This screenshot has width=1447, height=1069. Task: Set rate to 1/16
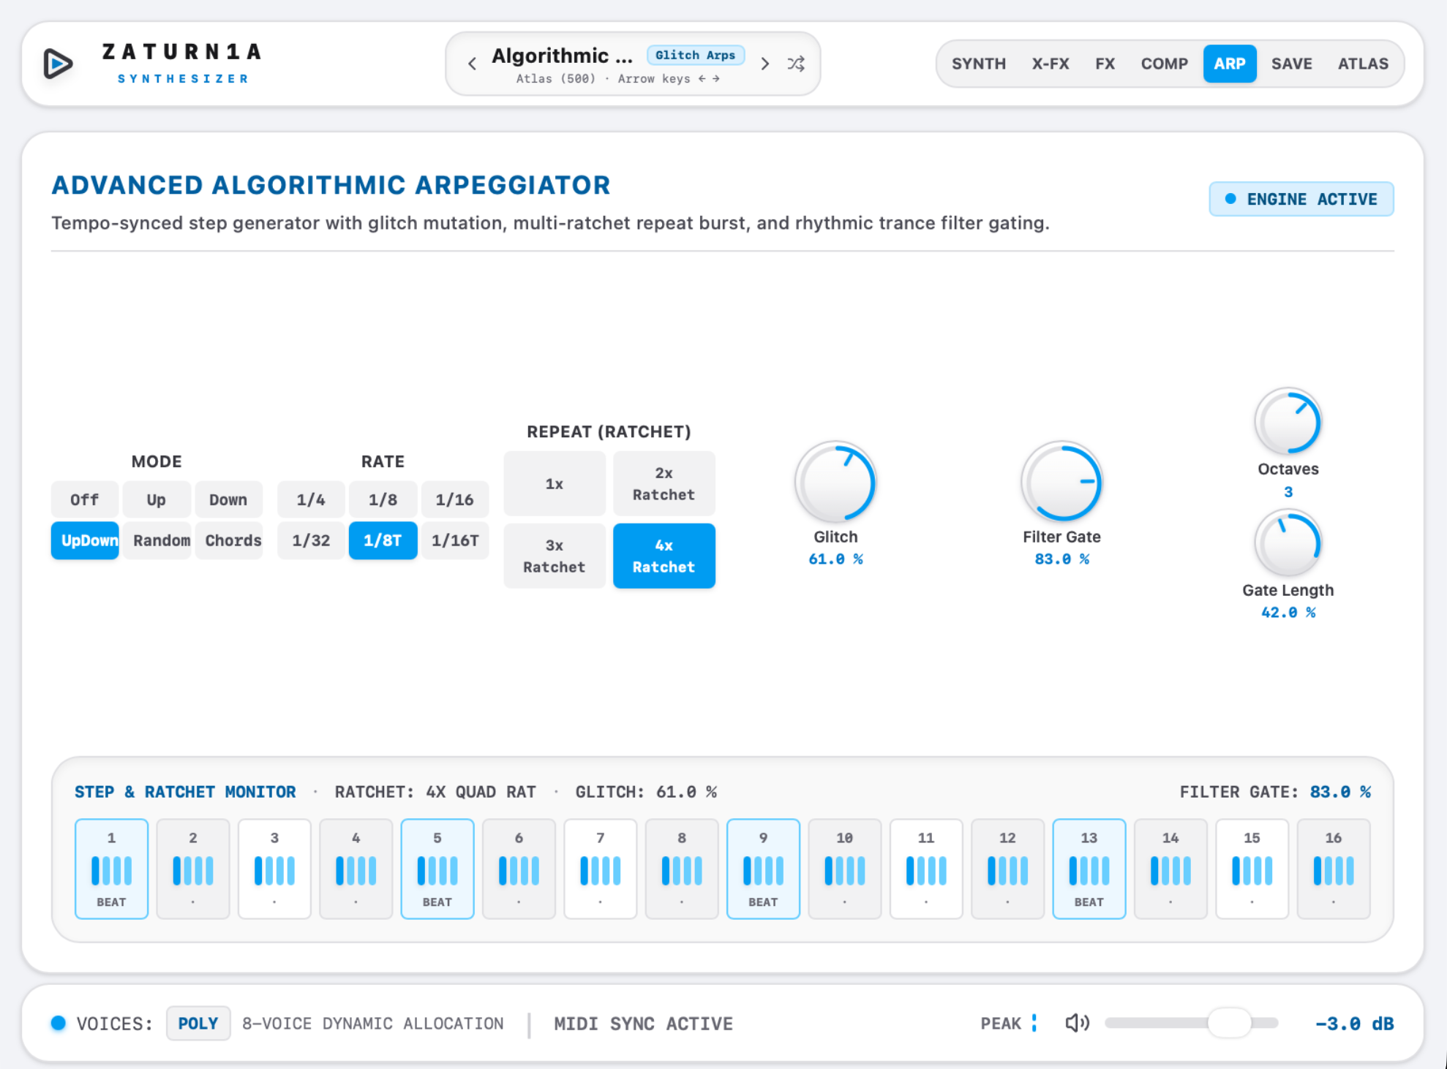(455, 499)
